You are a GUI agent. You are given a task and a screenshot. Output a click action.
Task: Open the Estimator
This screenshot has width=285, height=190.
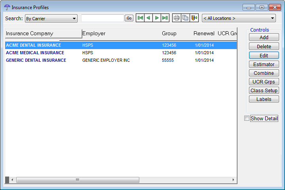pos(264,64)
